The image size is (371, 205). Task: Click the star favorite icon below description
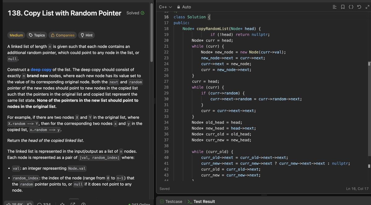click(62, 204)
